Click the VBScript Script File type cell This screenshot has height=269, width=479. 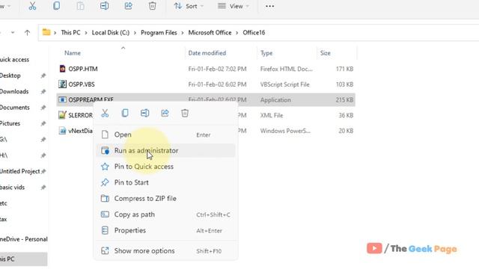pos(284,84)
